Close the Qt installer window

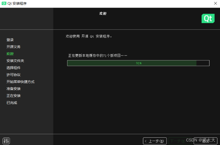(216, 4)
